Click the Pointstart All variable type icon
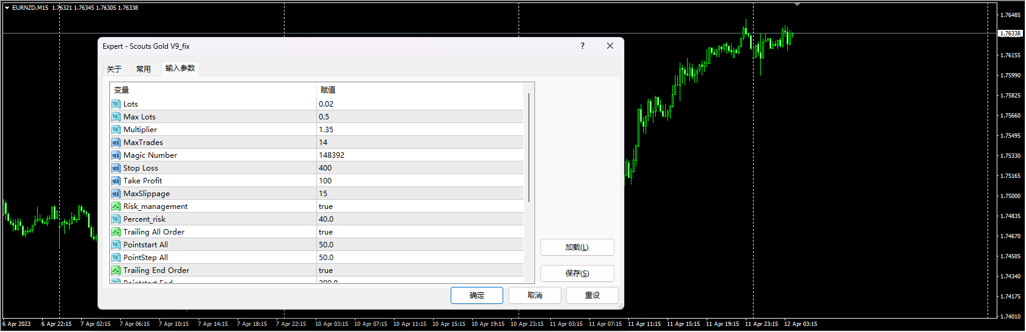Image resolution: width=1026 pixels, height=332 pixels. (x=116, y=245)
